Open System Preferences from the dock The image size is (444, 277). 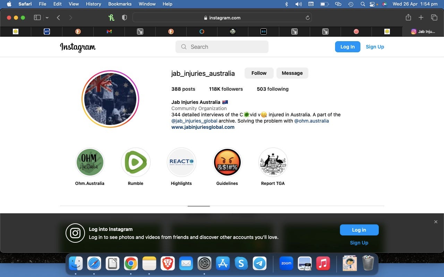[x=204, y=264]
